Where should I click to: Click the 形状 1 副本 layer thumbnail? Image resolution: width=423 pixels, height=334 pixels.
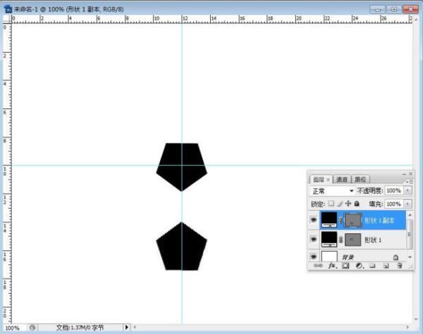click(329, 220)
